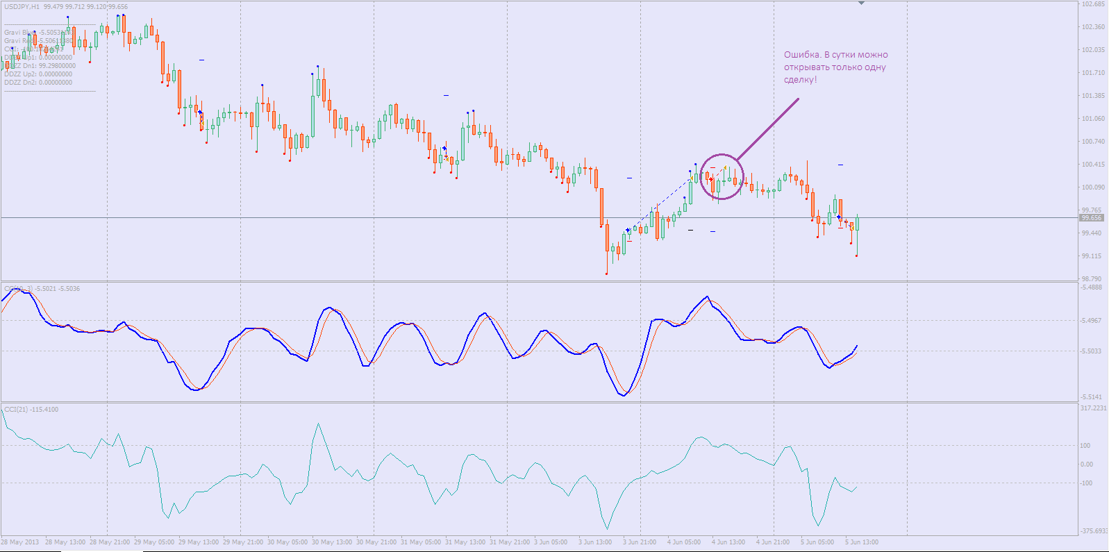Image resolution: width=1109 pixels, height=552 pixels.
Task: Click the DDZZ Dn2: 0.00000000 label
Action: click(x=38, y=83)
